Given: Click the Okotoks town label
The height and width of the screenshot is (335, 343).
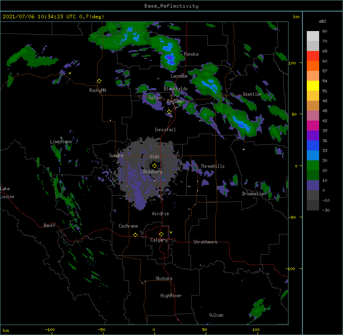Looking at the screenshot, I should (x=164, y=279).
